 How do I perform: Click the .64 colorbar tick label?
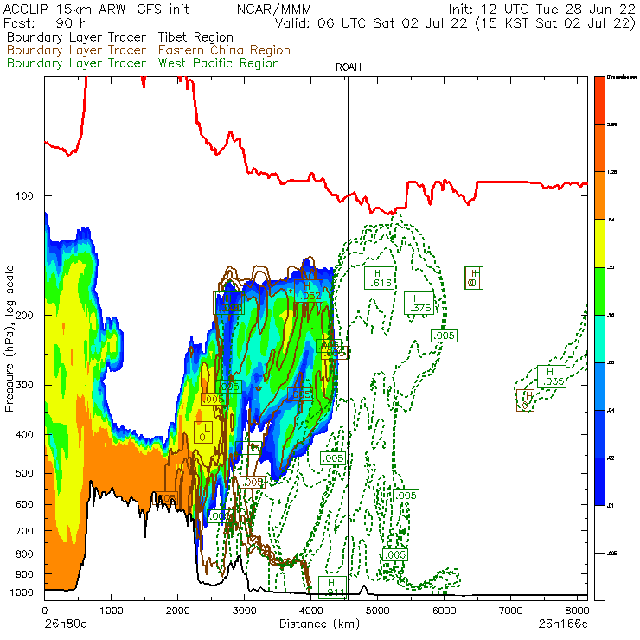coord(611,220)
